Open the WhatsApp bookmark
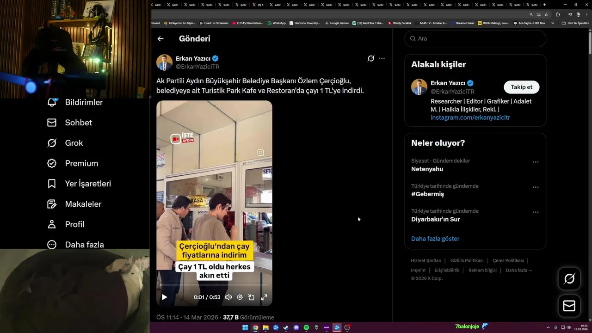The image size is (592, 333). [x=277, y=23]
